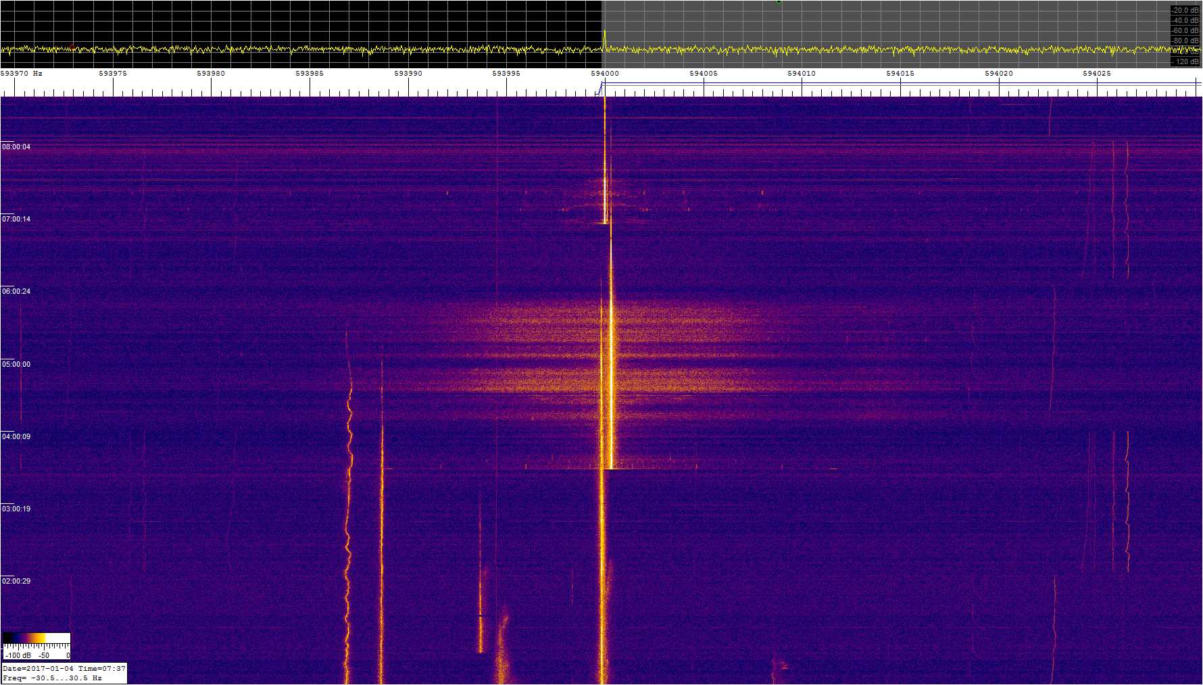Click the 04:00:09 time stamp
Image resolution: width=1203 pixels, height=685 pixels.
[x=16, y=436]
